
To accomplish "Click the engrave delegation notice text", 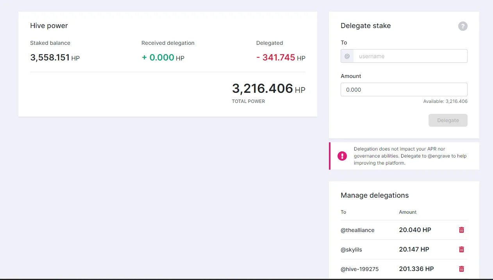I will tap(410, 156).
